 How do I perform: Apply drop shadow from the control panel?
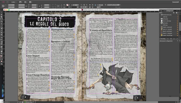coord(84,5)
